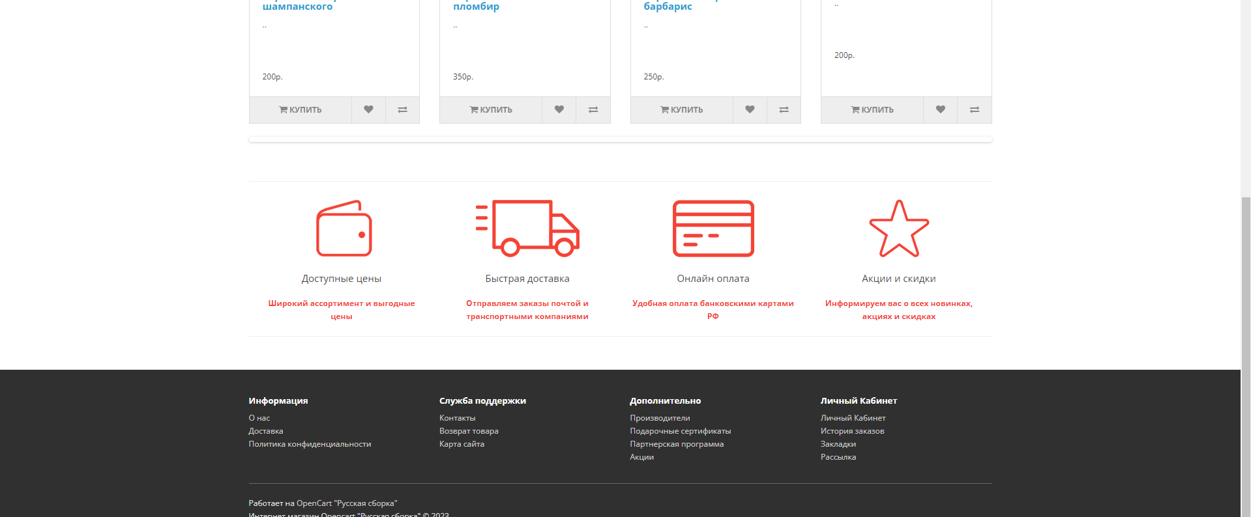Go to Политика конфиденциальности page
Viewport: 1251px width, 517px height.
point(310,444)
